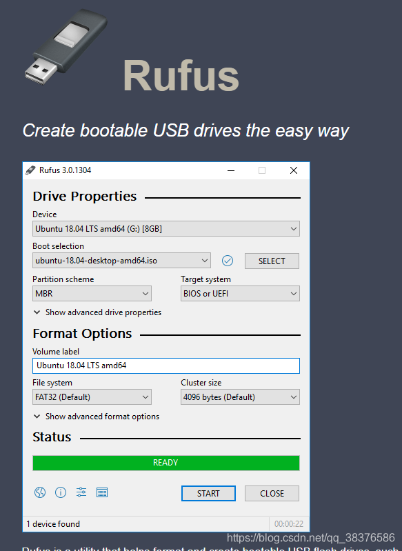
Task: Click the 00:00:22 elapsed timer
Action: tap(289, 524)
